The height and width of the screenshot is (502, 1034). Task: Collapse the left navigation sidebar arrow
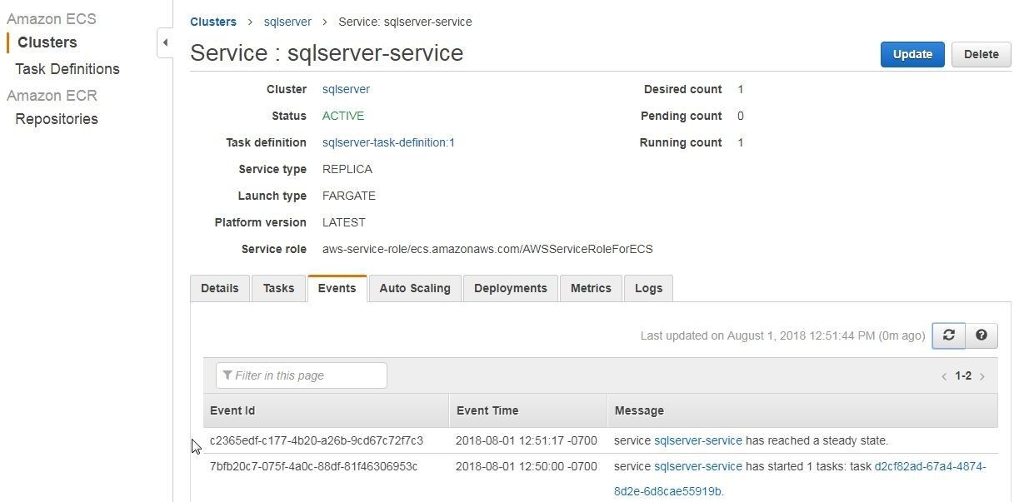165,42
